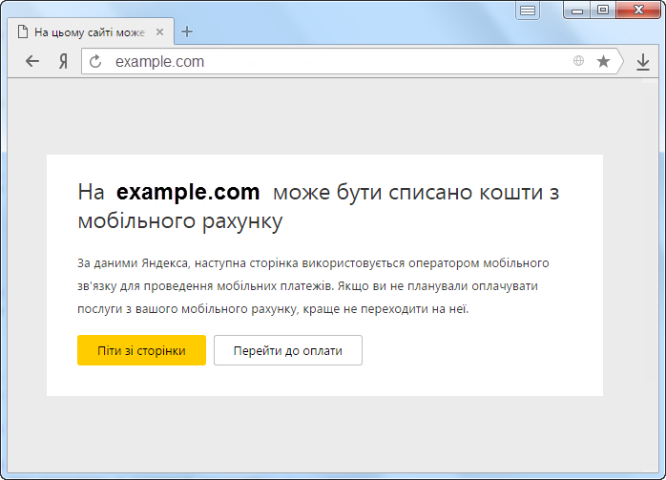Open the browser menu (three lines) button
666x480 pixels.
528,10
